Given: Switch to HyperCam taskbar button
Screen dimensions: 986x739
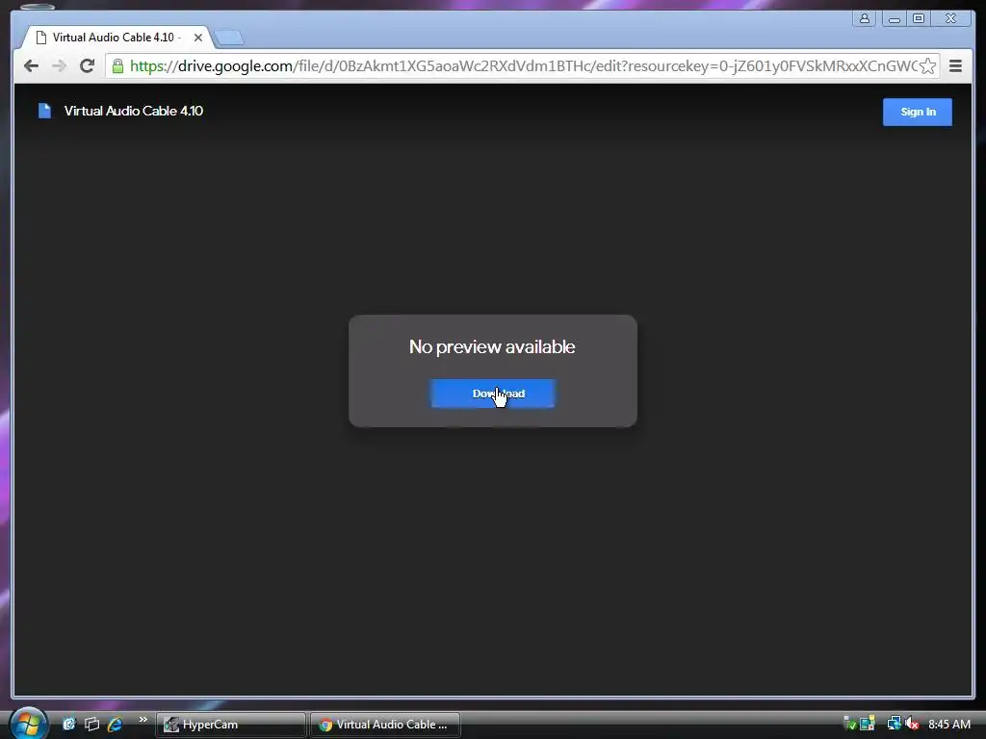Looking at the screenshot, I should pos(231,725).
